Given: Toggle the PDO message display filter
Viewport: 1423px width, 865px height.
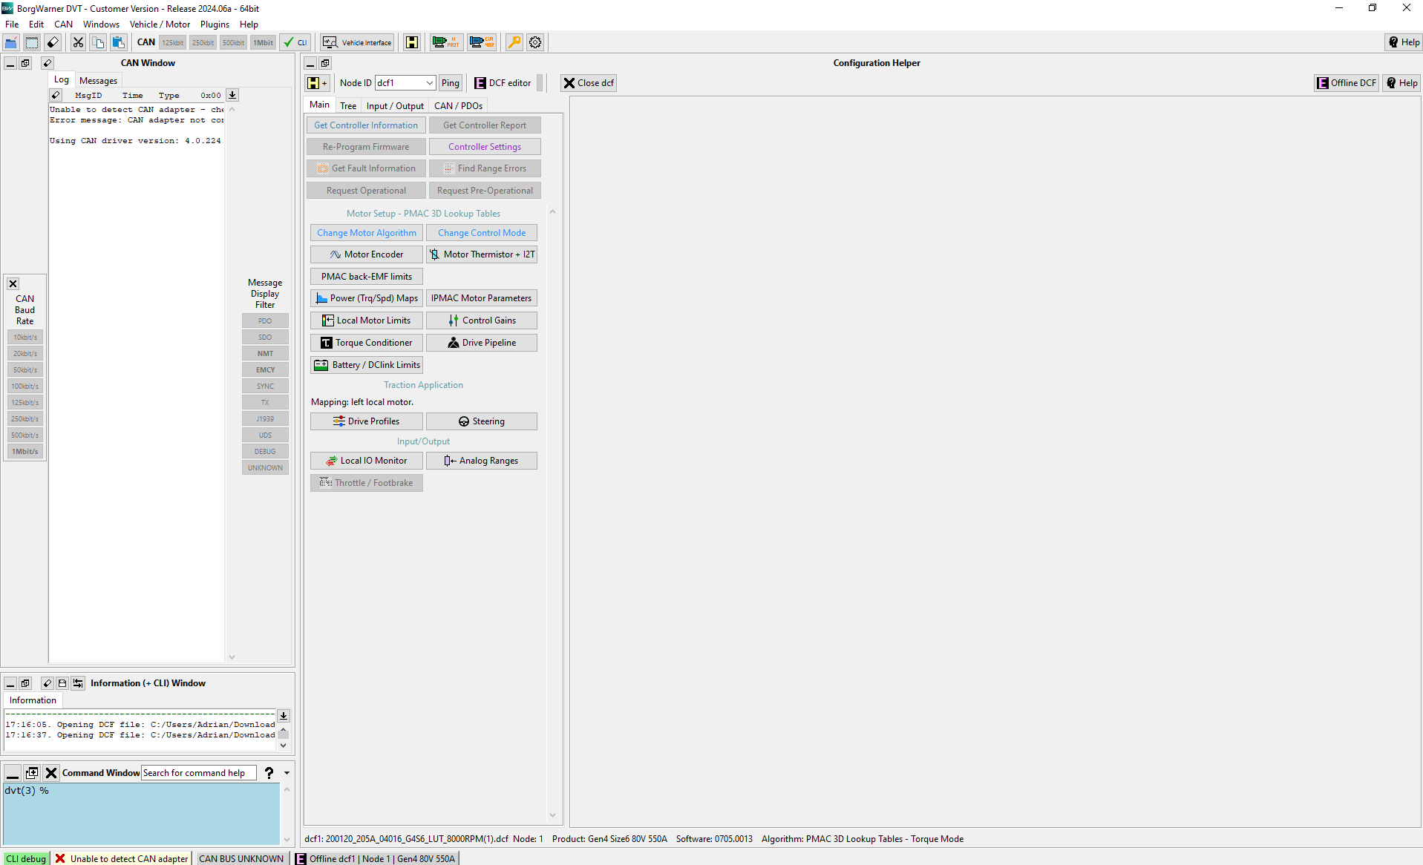Looking at the screenshot, I should click(x=265, y=321).
